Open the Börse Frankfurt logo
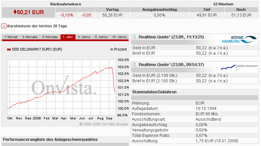 click(x=239, y=67)
